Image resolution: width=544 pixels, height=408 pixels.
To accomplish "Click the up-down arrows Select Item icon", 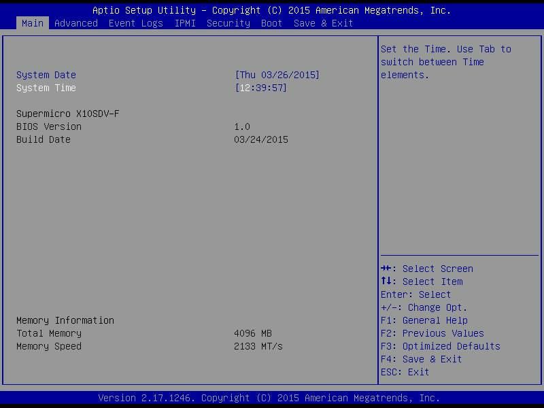I will click(x=386, y=281).
